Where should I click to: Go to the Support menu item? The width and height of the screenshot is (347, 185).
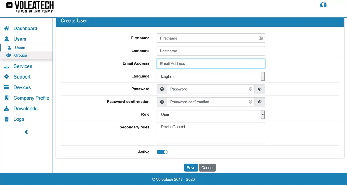(x=22, y=77)
